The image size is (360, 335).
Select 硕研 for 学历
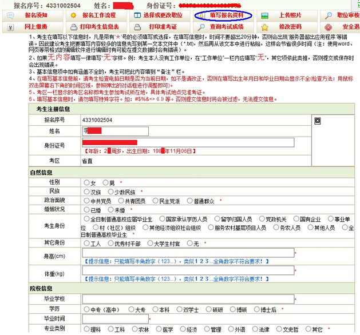point(209,309)
